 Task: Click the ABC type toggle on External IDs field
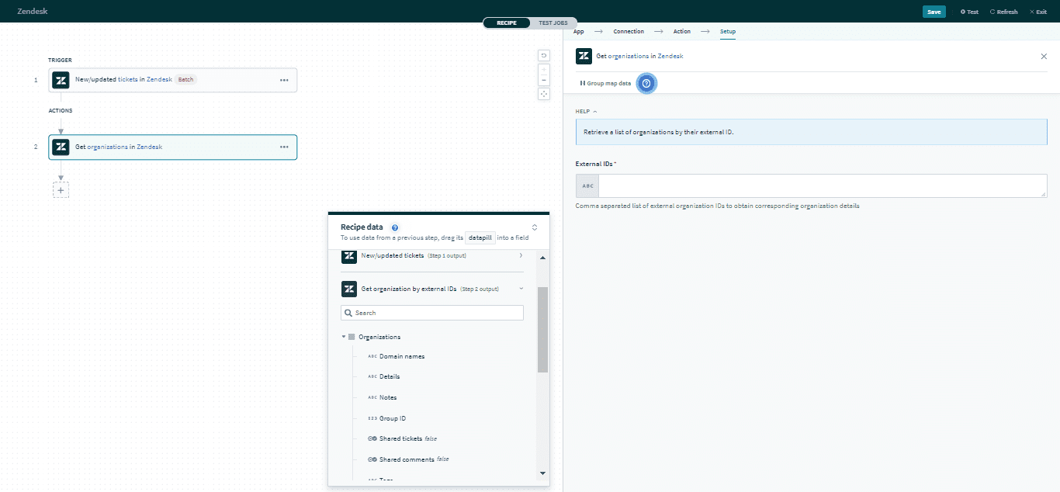(x=587, y=185)
